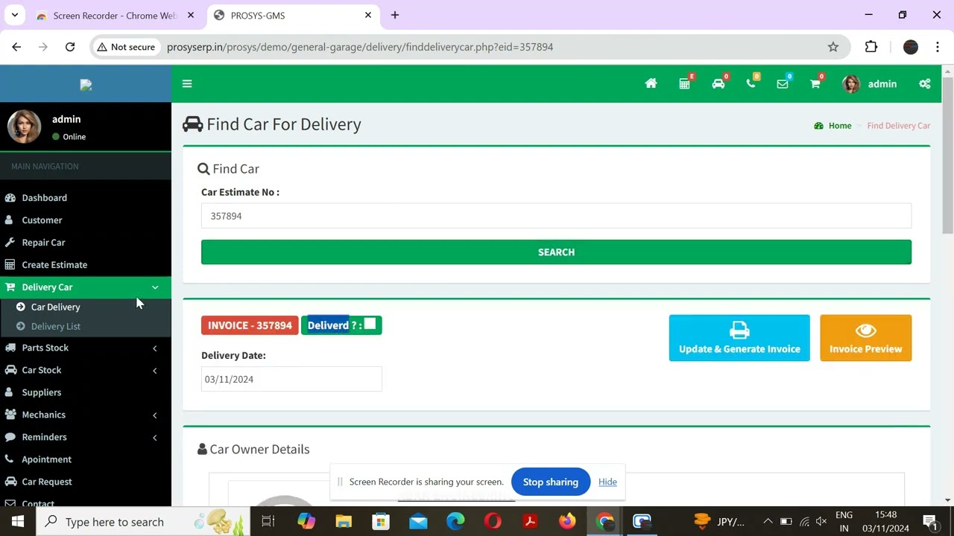954x536 pixels.
Task: Open a new browser tab
Action: [x=395, y=16]
